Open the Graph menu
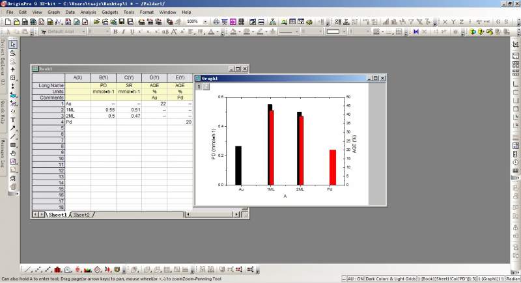521x283 pixels. [x=53, y=12]
